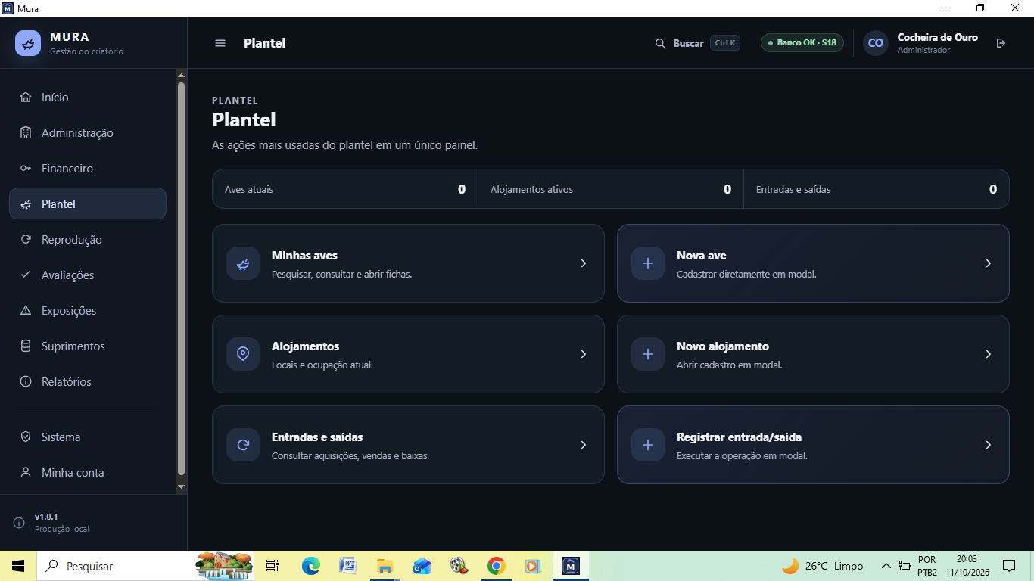Click the Buscar search button

pos(697,43)
